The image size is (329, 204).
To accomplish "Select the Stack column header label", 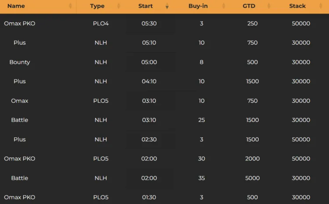I will pos(297,6).
